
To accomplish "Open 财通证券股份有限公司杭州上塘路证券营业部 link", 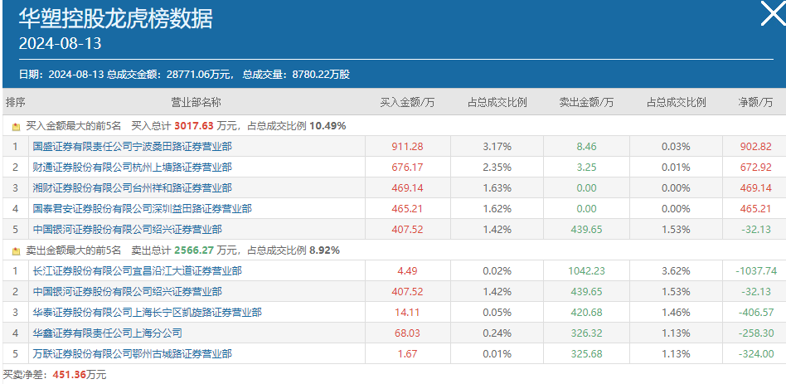I will 133,168.
